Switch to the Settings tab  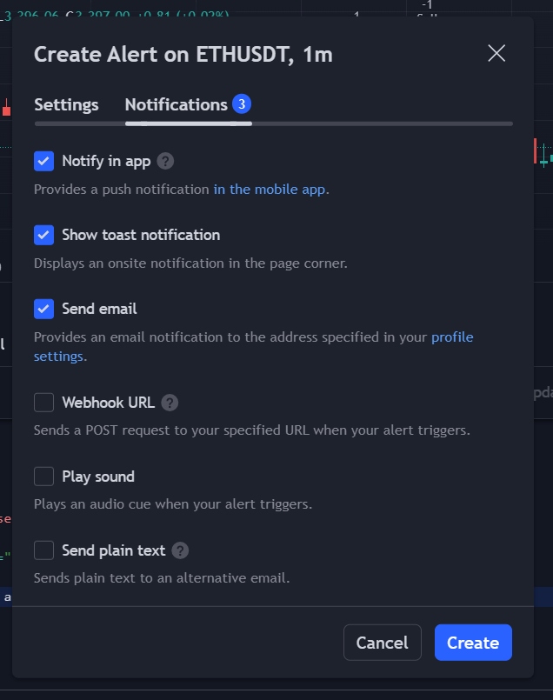(66, 103)
